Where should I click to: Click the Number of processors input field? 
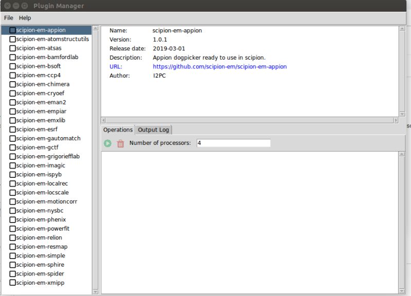[234, 143]
